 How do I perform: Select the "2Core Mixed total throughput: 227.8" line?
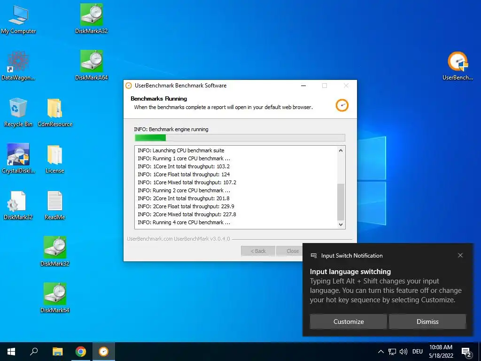point(187,214)
